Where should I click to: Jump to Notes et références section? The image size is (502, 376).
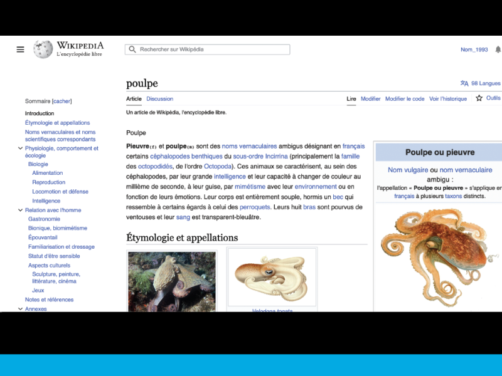click(x=50, y=300)
